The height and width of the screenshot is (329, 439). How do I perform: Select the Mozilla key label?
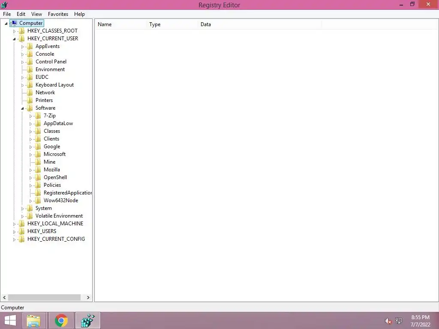(x=52, y=170)
